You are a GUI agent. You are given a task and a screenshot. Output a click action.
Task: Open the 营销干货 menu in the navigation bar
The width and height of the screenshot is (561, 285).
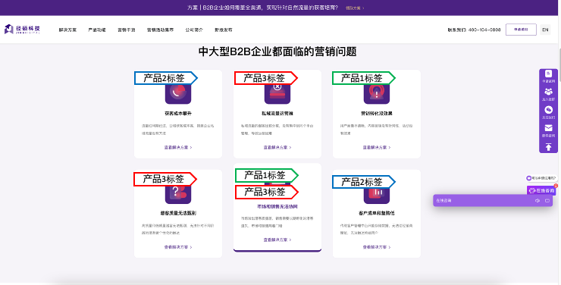127,30
